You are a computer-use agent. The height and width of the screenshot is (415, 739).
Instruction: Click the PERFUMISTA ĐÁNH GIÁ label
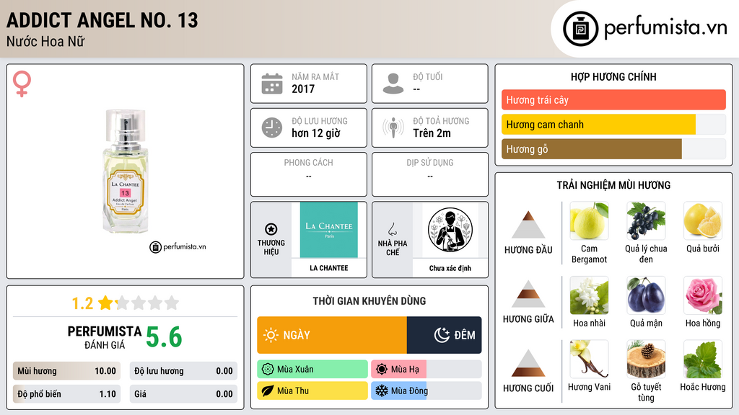click(x=105, y=337)
